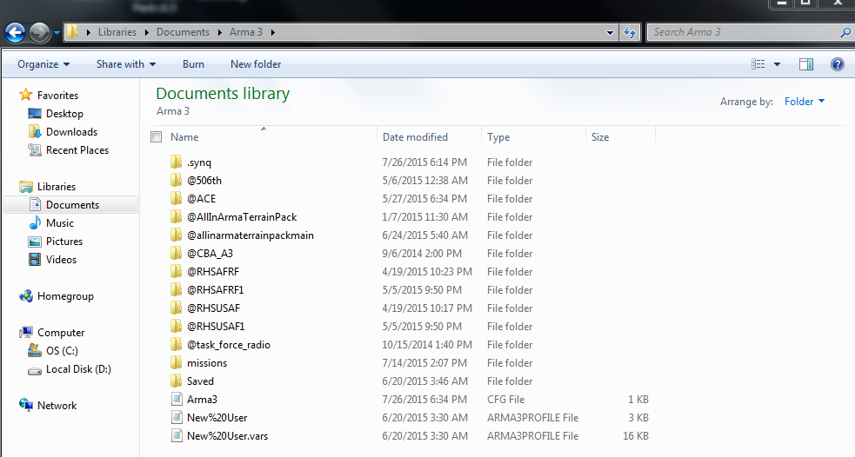Select Network in the navigation pane

click(57, 406)
